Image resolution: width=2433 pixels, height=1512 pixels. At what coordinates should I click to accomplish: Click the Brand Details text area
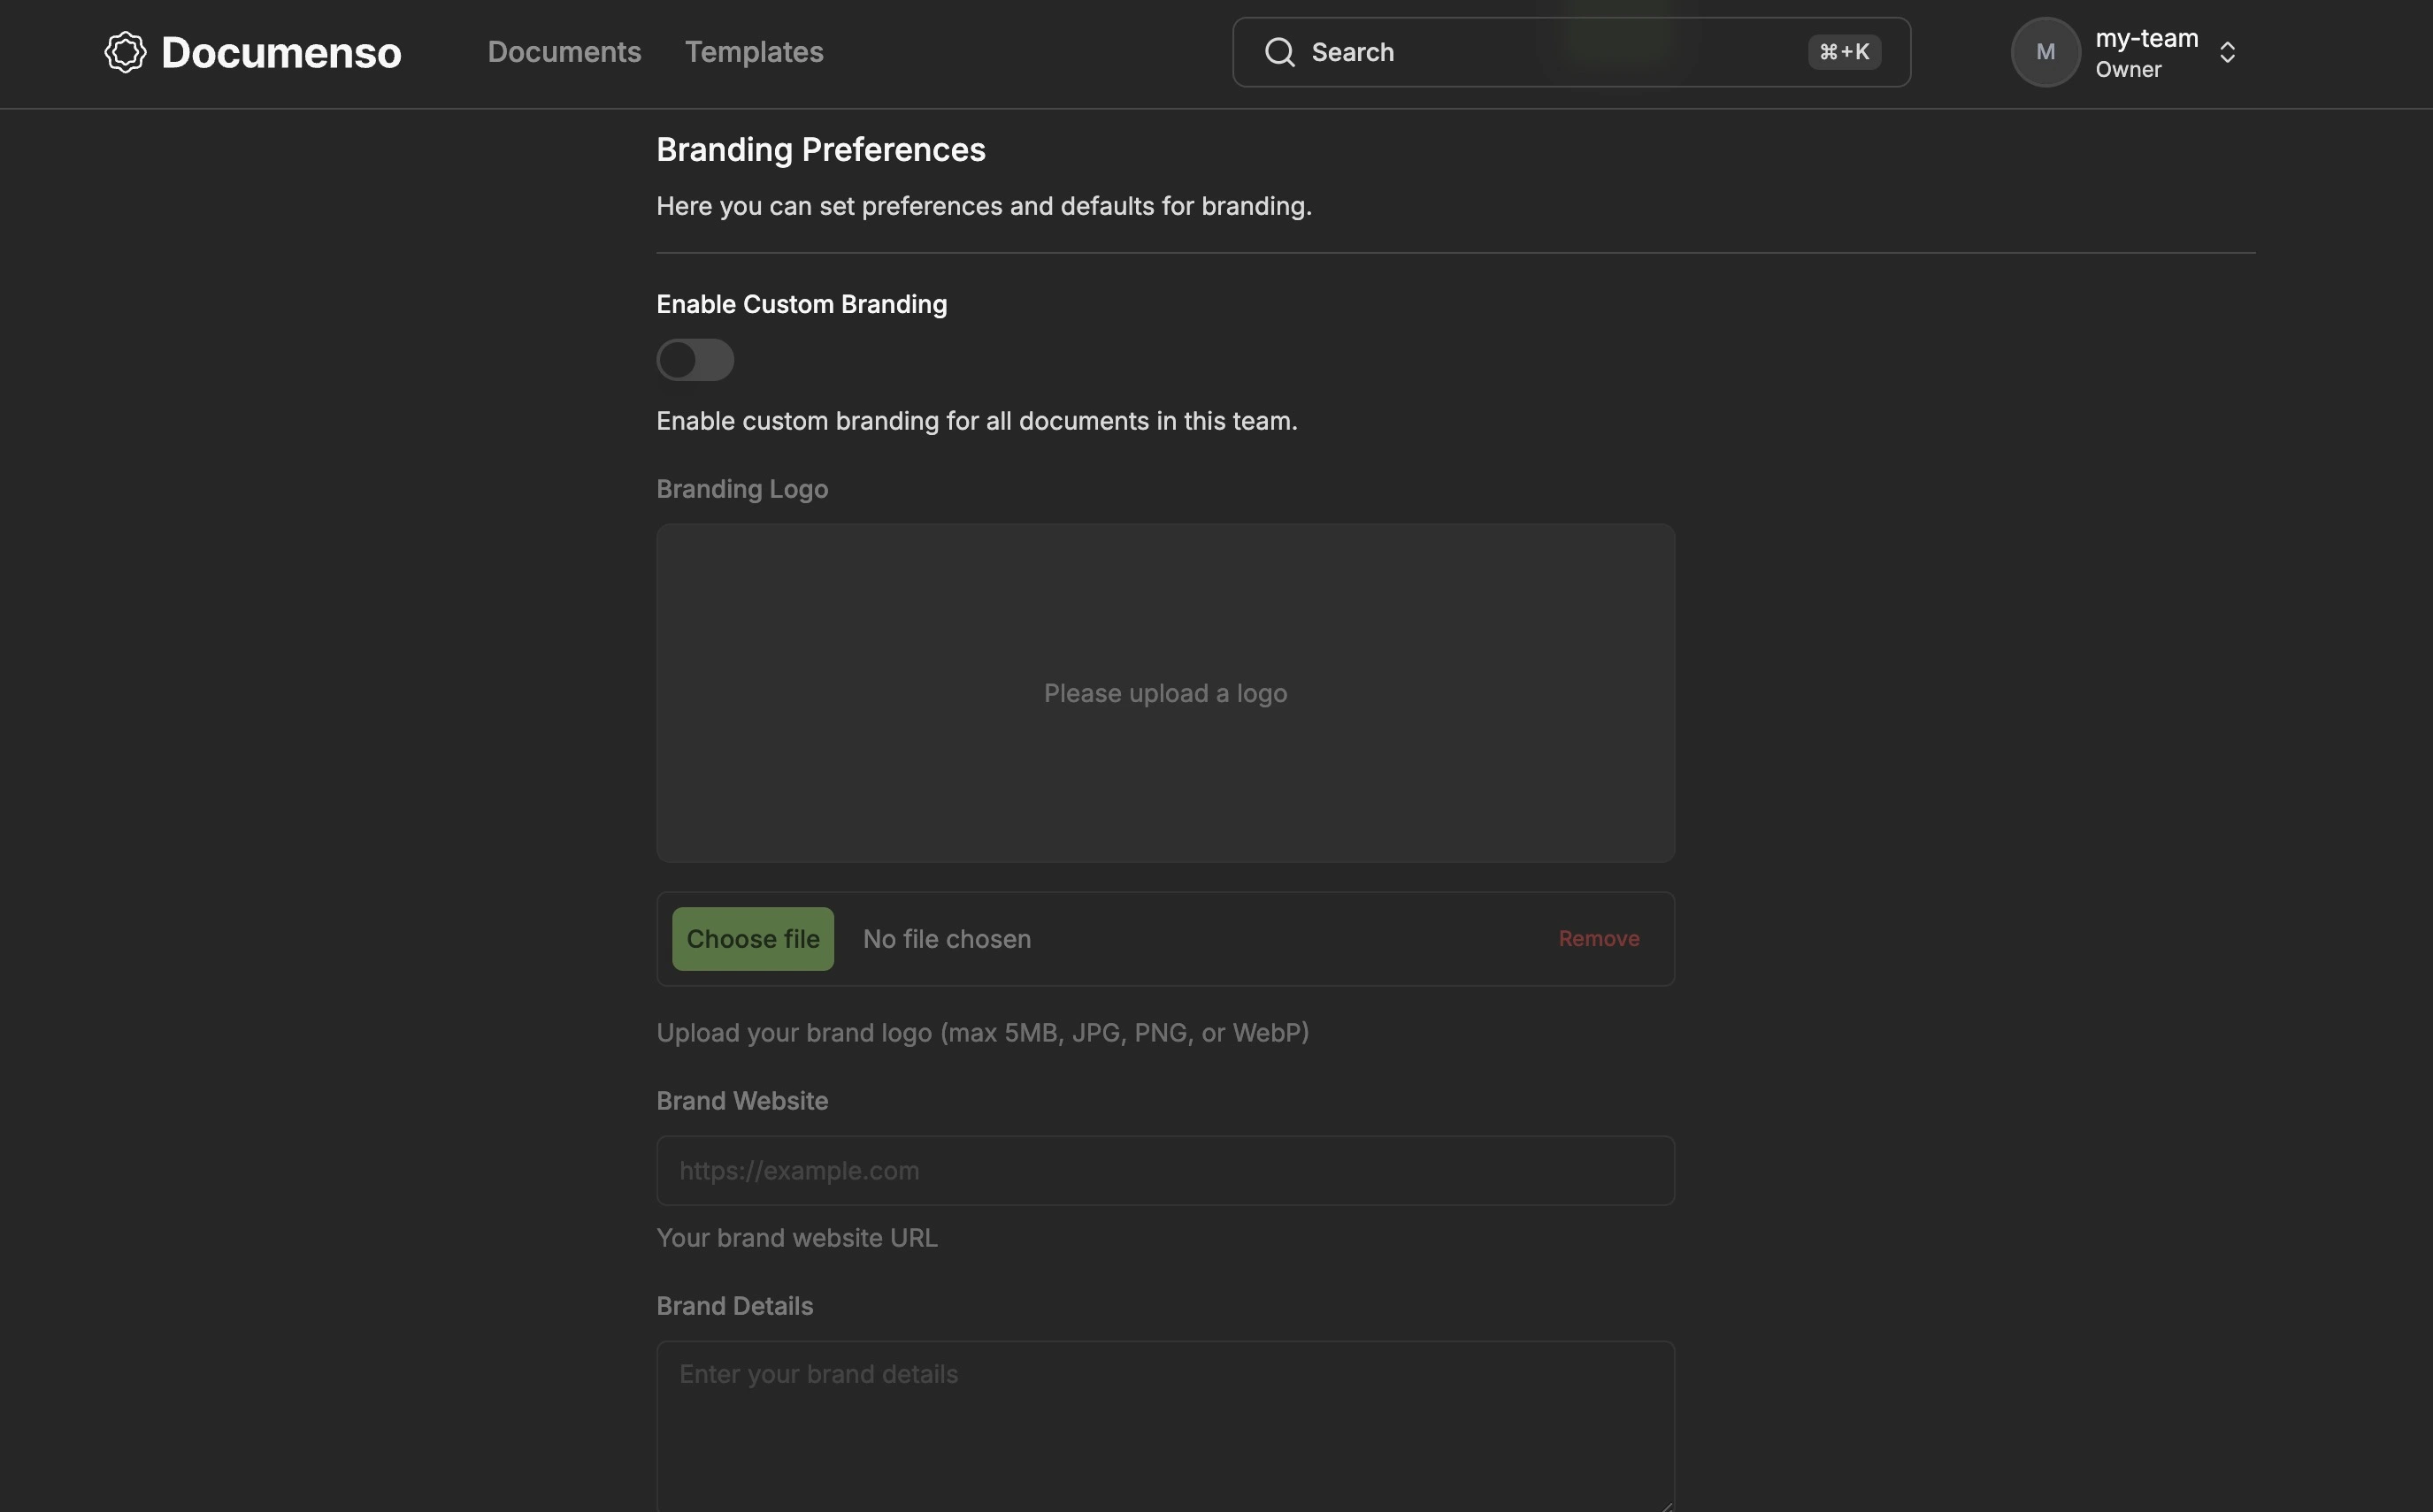point(1165,1425)
